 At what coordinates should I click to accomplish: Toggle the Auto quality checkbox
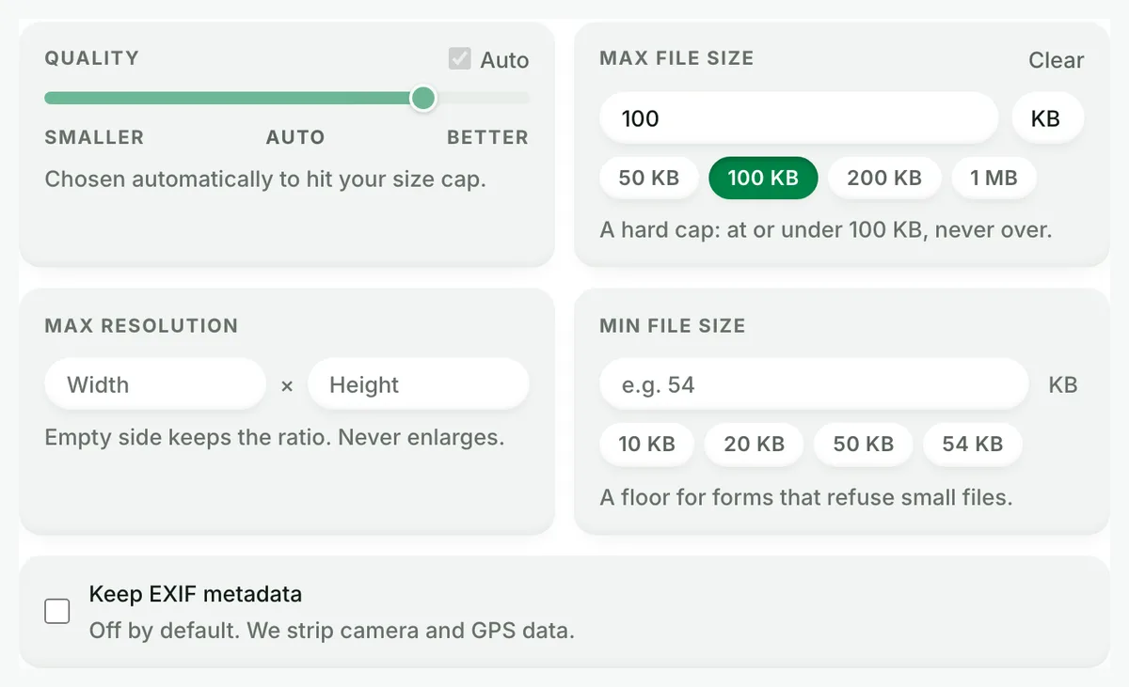click(x=459, y=59)
